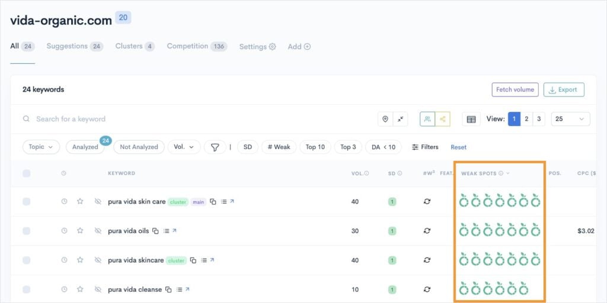Copy the pura vida cleanse keyword
Screen dimensions: 607x303
point(168,289)
